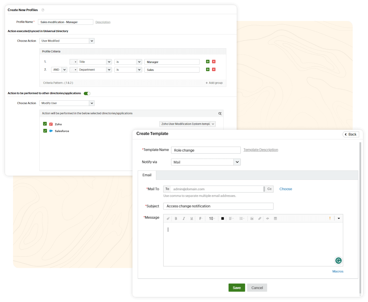Screen dimensions: 368x302
Task: Open the text color picker in the message toolbar
Action: 222,218
